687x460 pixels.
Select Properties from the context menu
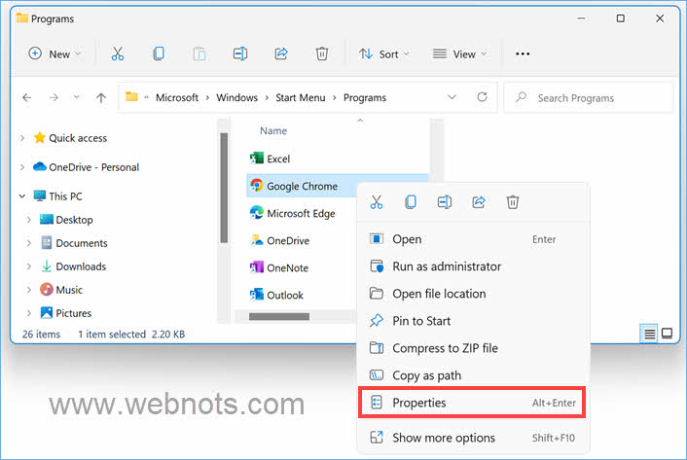click(418, 403)
